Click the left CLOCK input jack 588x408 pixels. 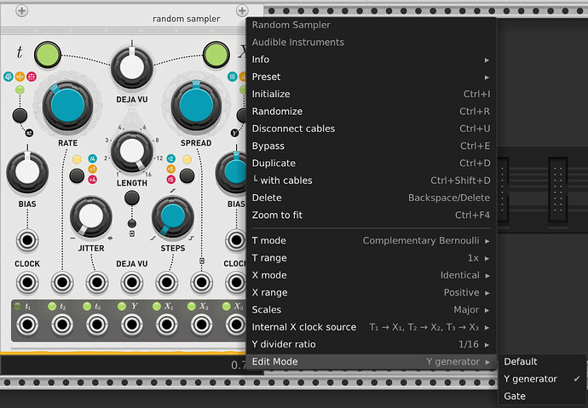(x=27, y=241)
